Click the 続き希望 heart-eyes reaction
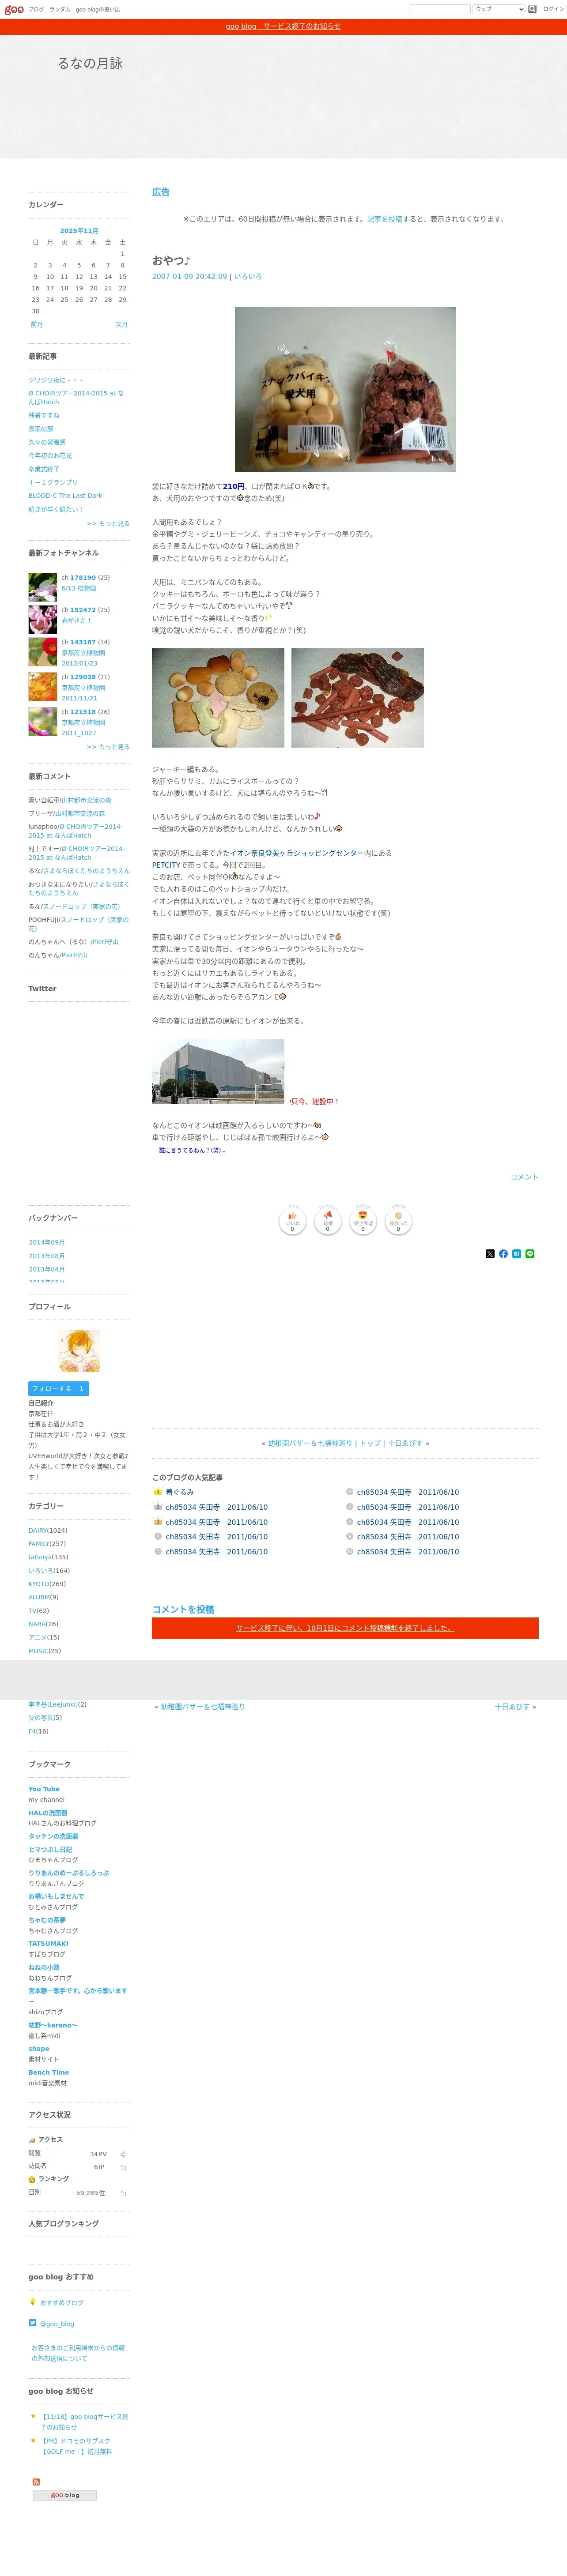Screen dimensions: 567x2576 tap(363, 1221)
